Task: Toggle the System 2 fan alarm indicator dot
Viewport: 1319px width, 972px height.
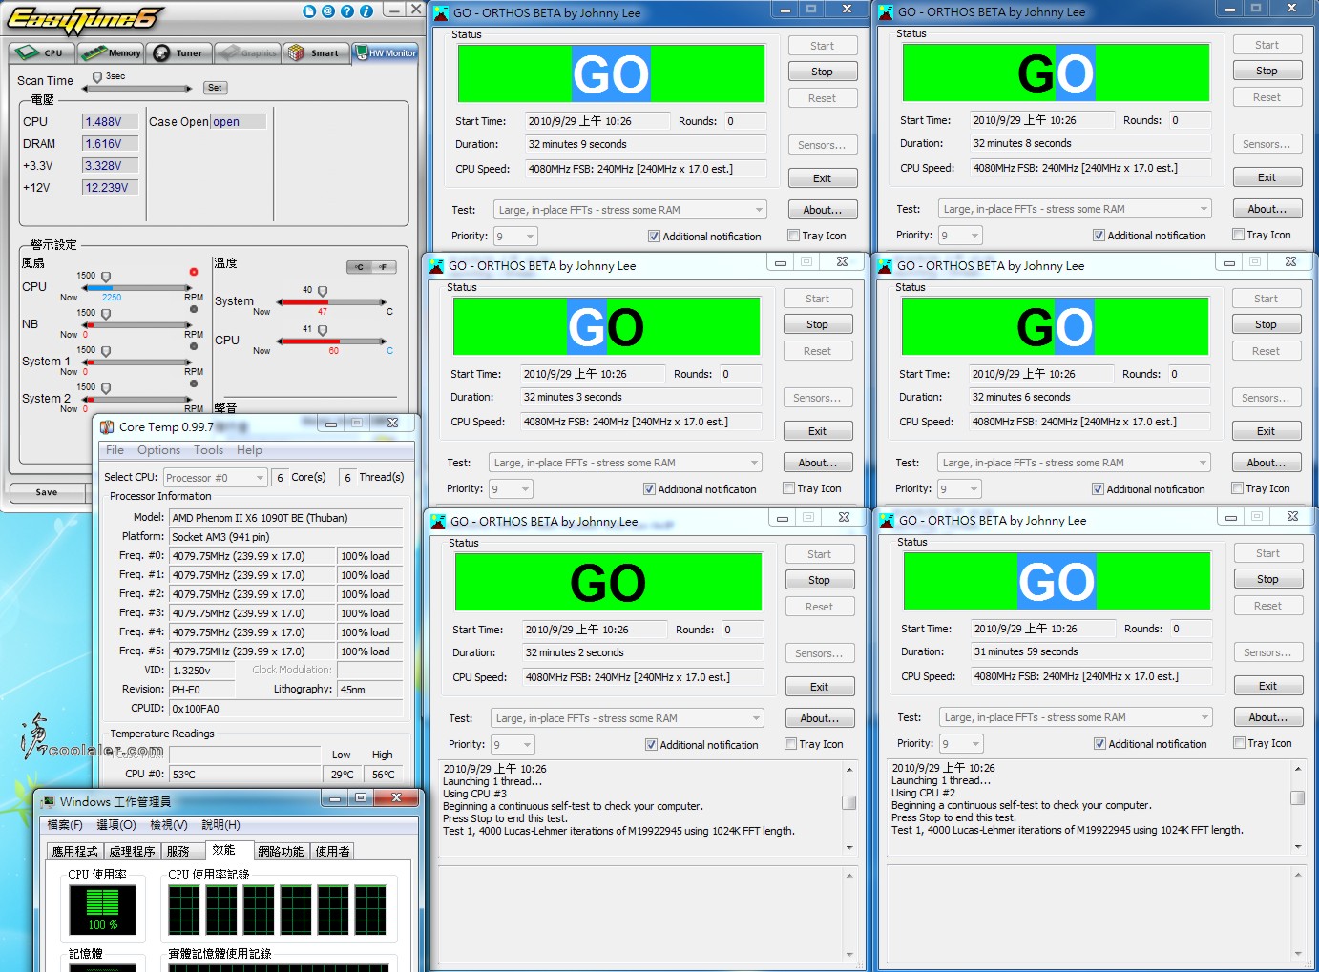Action: coord(194,383)
